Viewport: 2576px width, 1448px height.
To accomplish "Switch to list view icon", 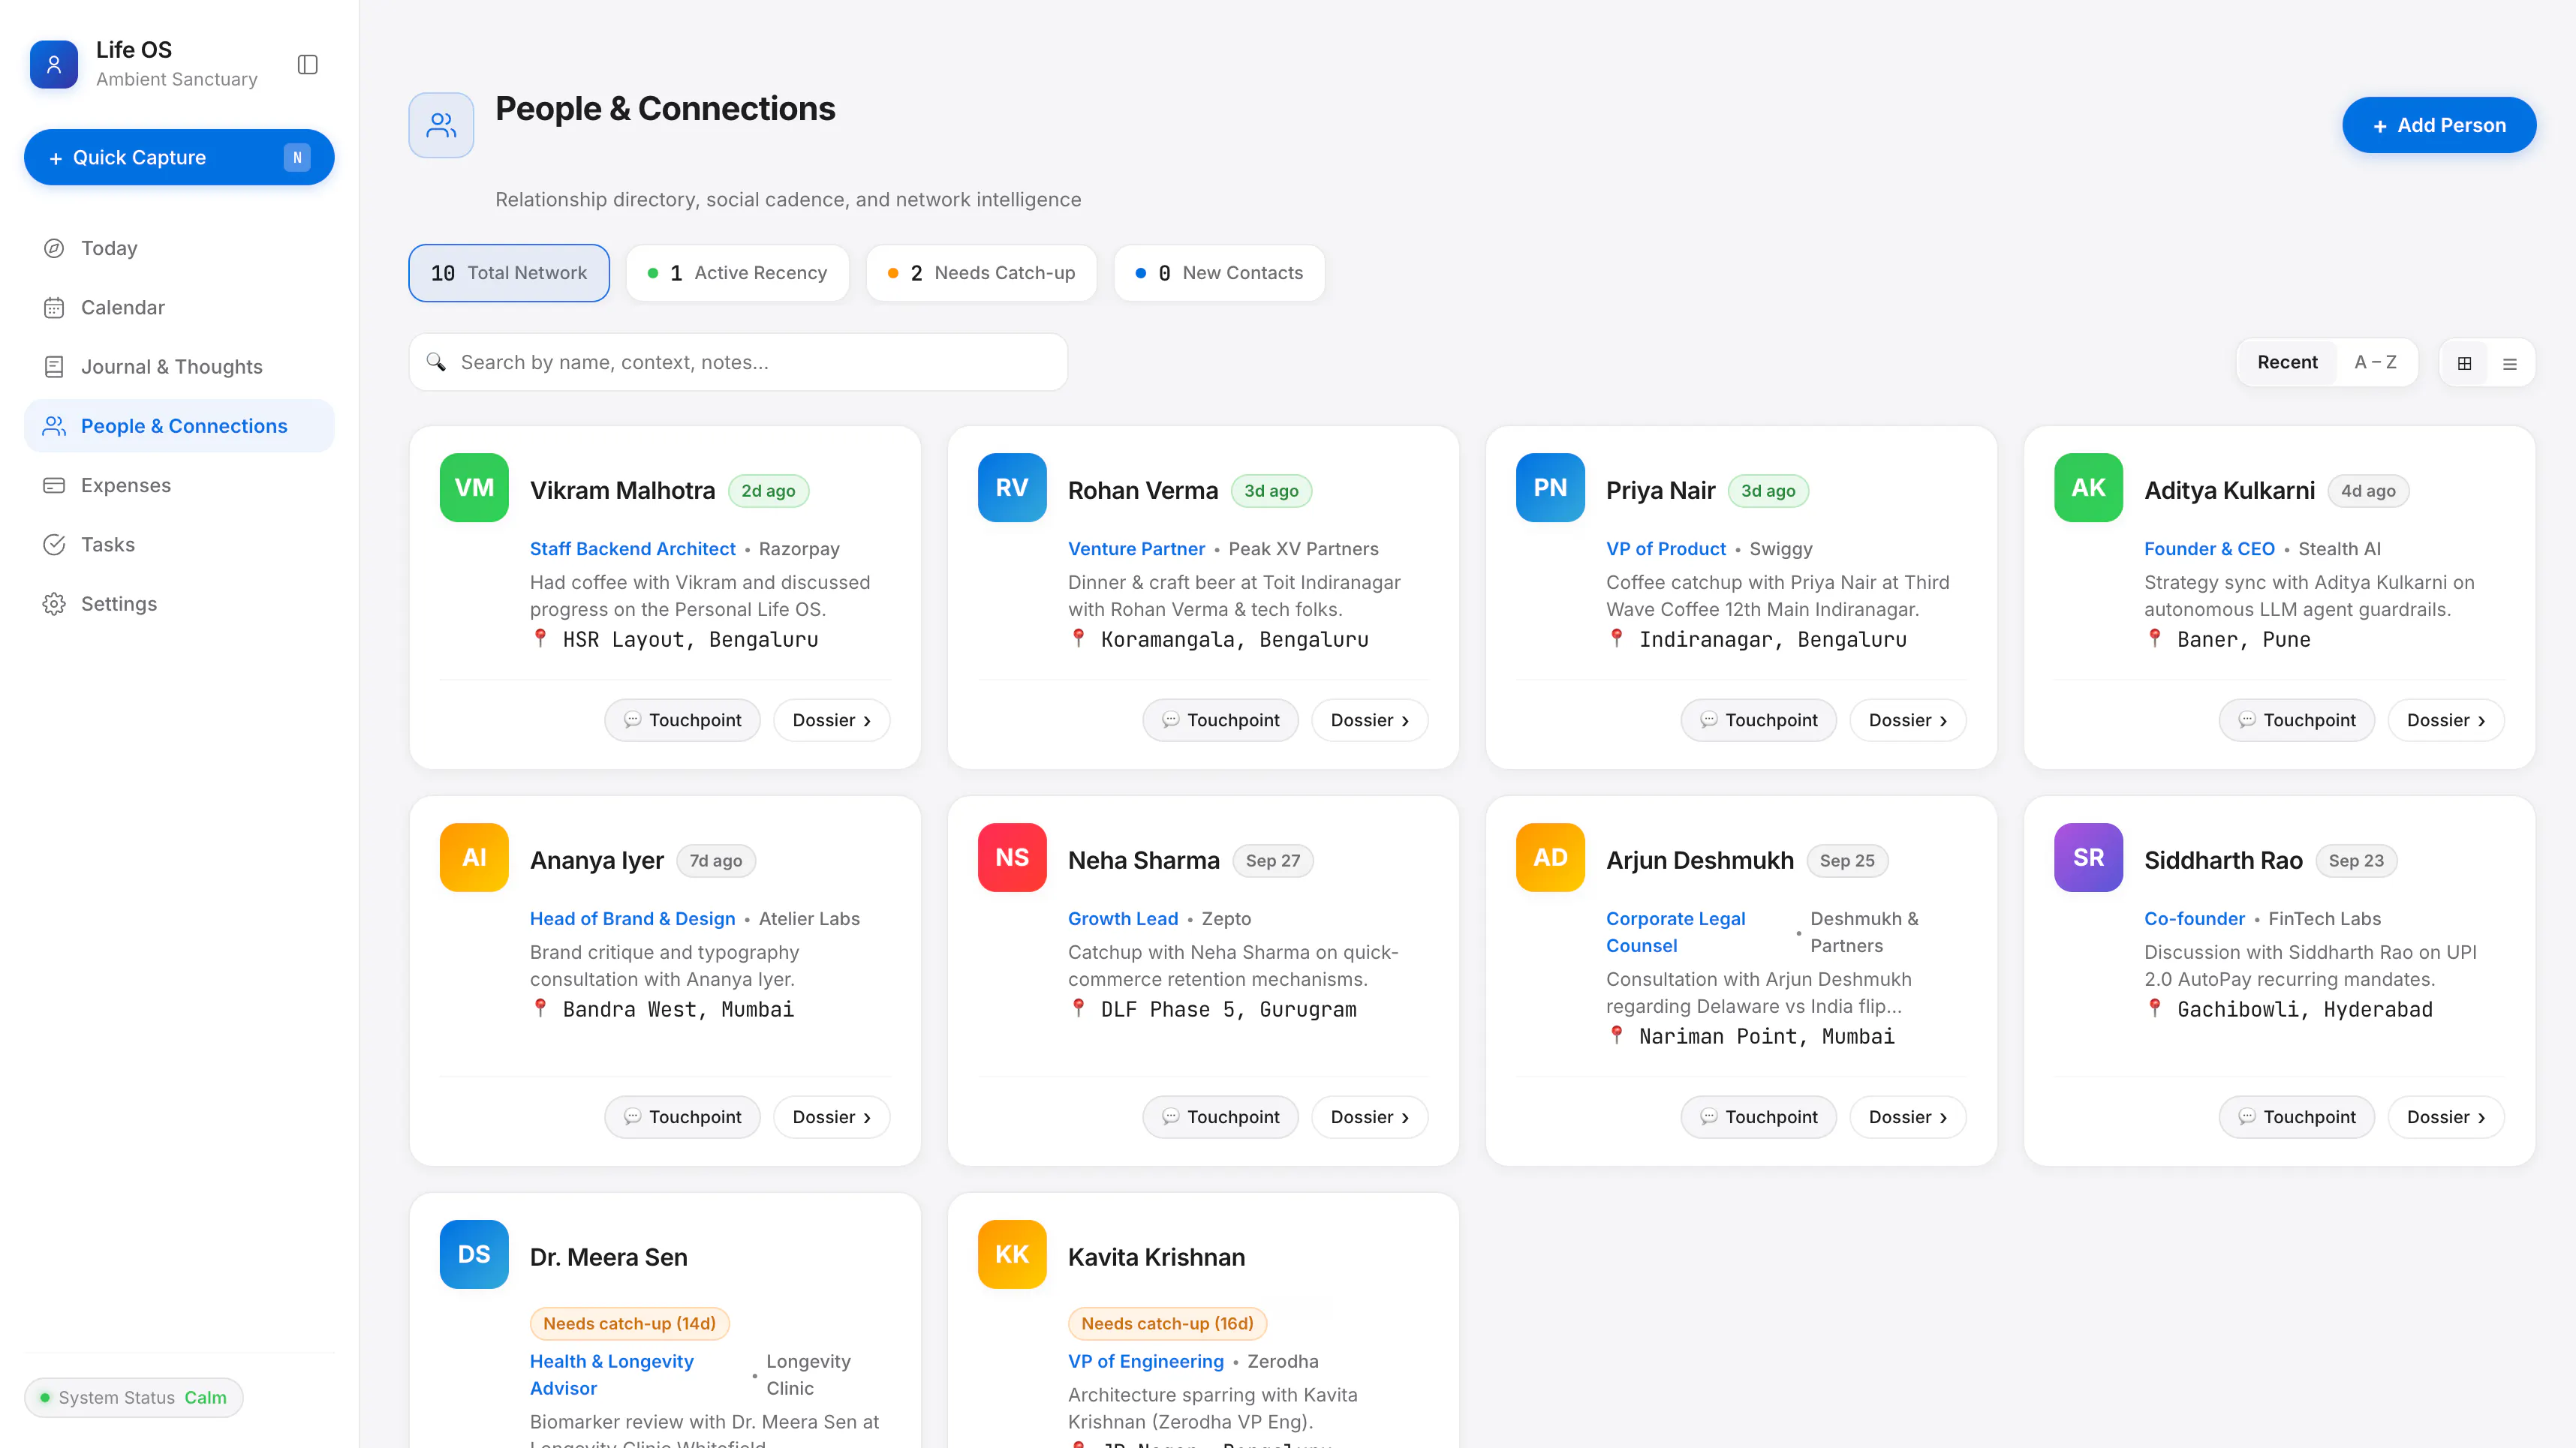I will pos(2510,362).
